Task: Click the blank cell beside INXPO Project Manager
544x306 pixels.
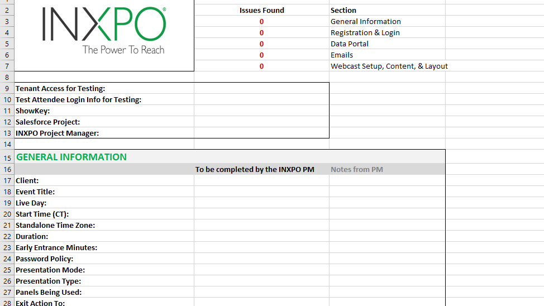Action: (261, 133)
